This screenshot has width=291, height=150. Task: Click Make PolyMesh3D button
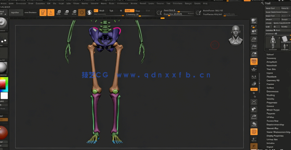[282, 23]
